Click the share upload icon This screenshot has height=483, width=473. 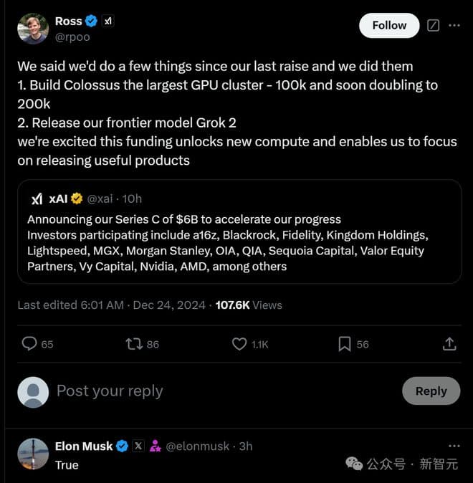pos(449,344)
